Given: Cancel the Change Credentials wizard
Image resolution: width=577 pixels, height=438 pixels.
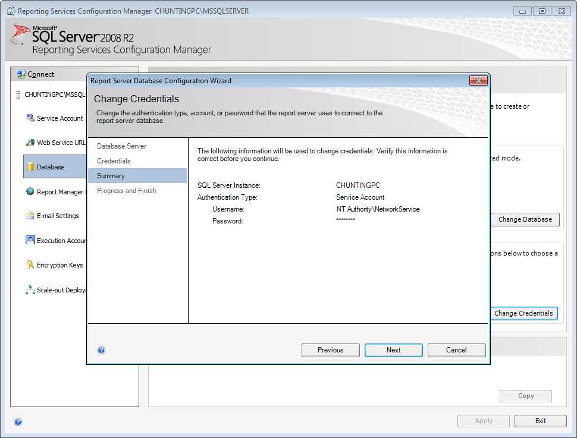Looking at the screenshot, I should click(456, 350).
